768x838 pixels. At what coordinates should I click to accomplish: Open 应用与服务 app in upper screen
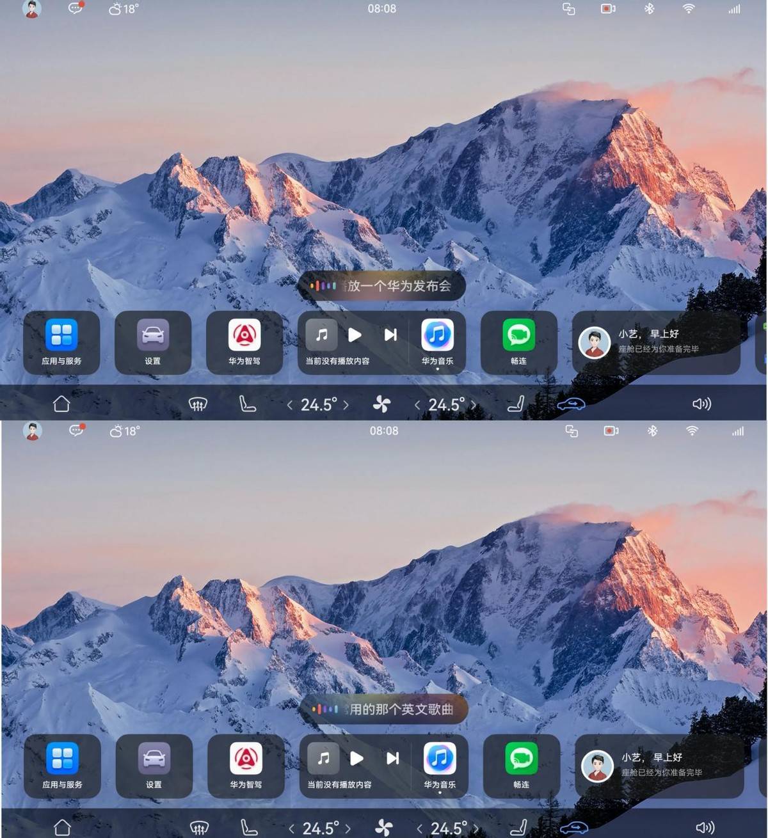click(61, 342)
